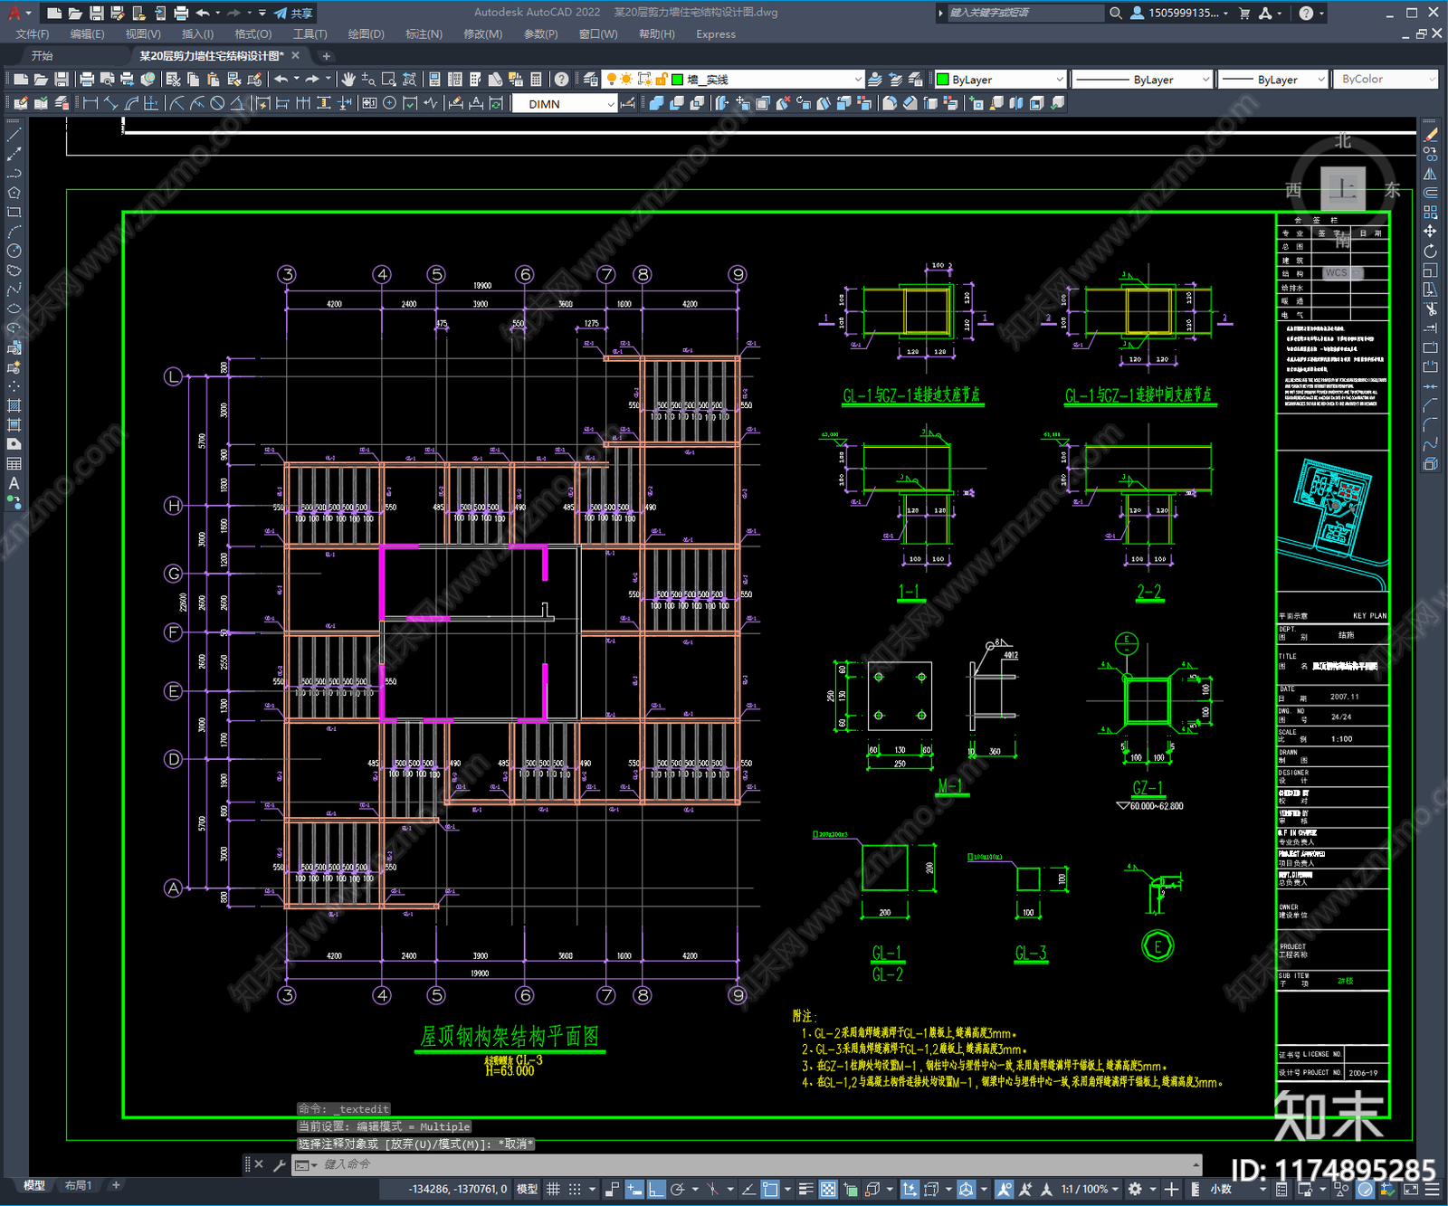The image size is (1448, 1206).
Task: Click the search magnifier icon
Action: coord(1116,13)
